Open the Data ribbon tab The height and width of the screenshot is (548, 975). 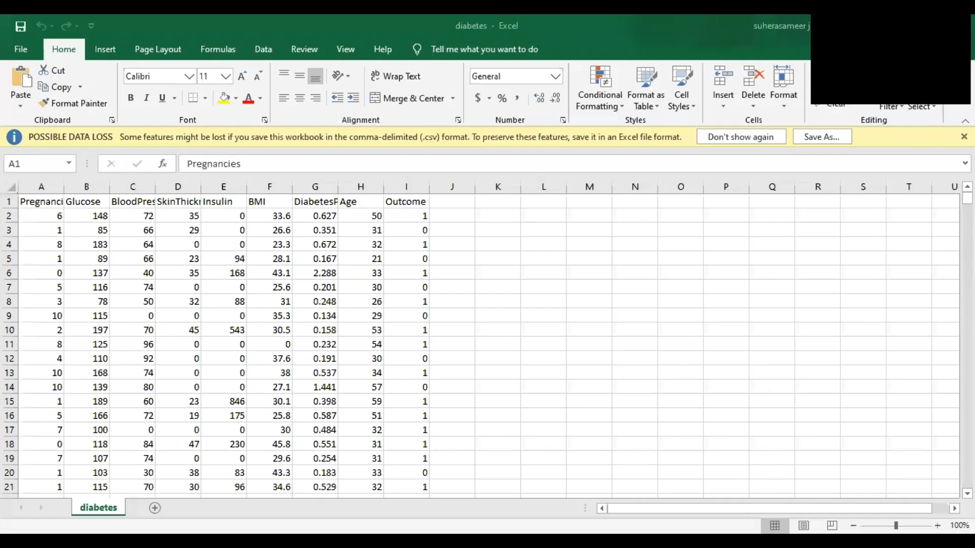coord(263,49)
